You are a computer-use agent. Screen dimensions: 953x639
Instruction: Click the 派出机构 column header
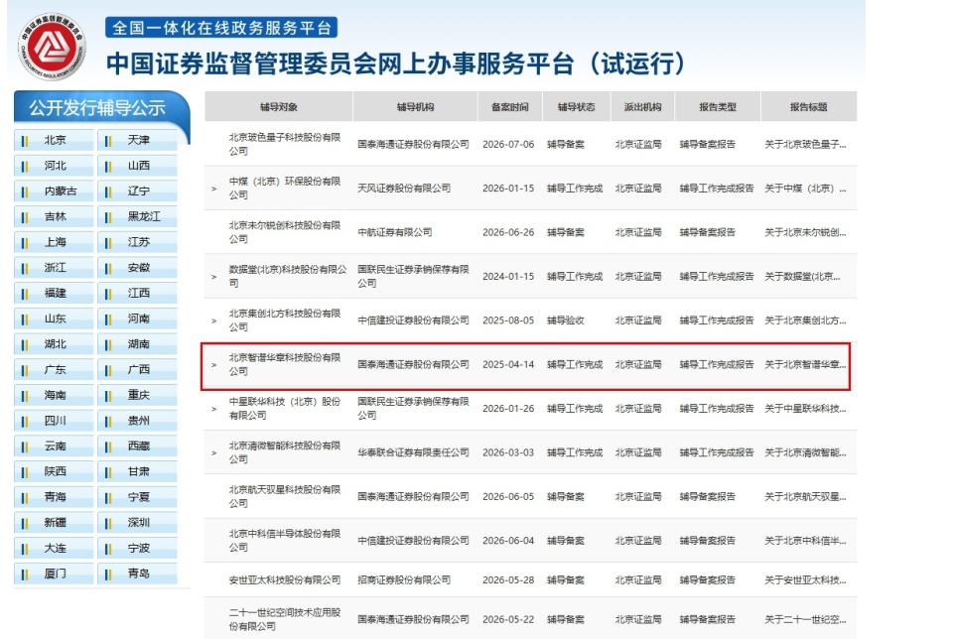coord(642,107)
